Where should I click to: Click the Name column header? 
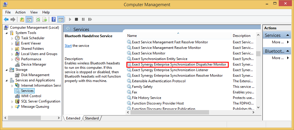tap(178, 36)
